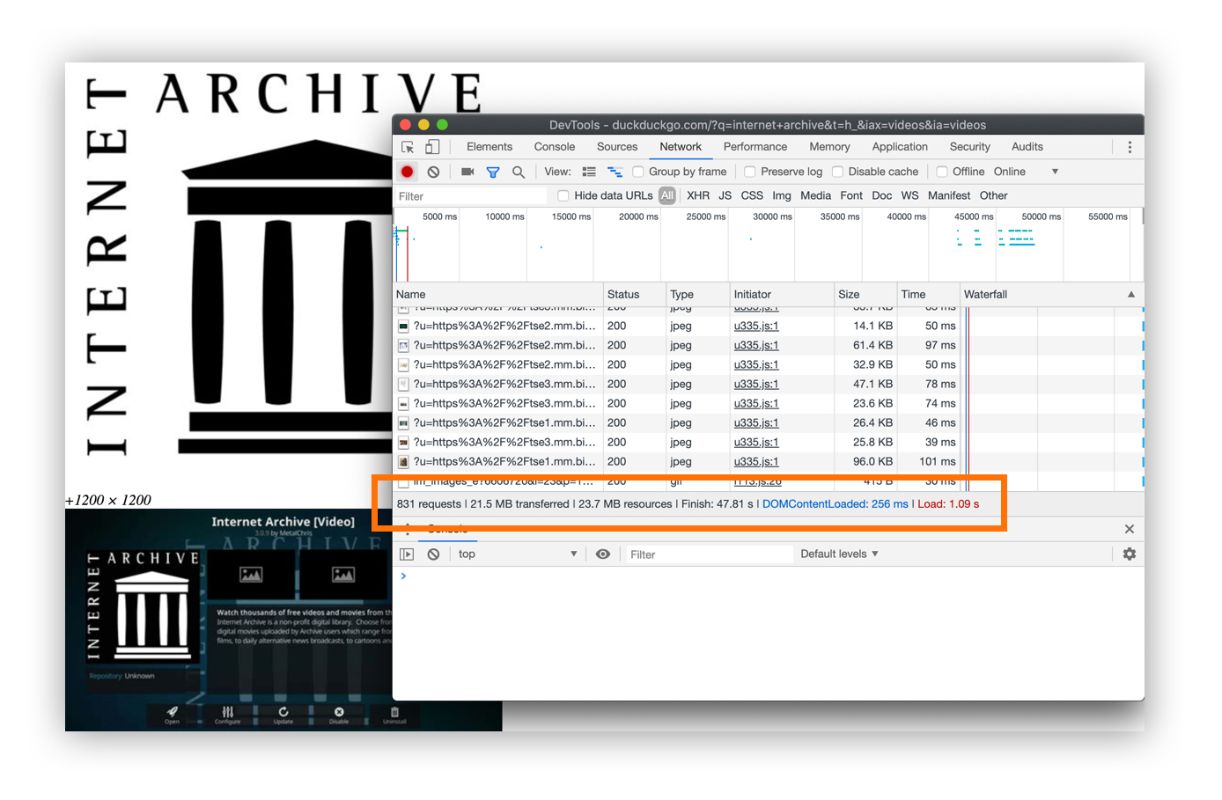This screenshot has width=1222, height=800.
Task: Enable Preserve log checkbox
Action: 750,172
